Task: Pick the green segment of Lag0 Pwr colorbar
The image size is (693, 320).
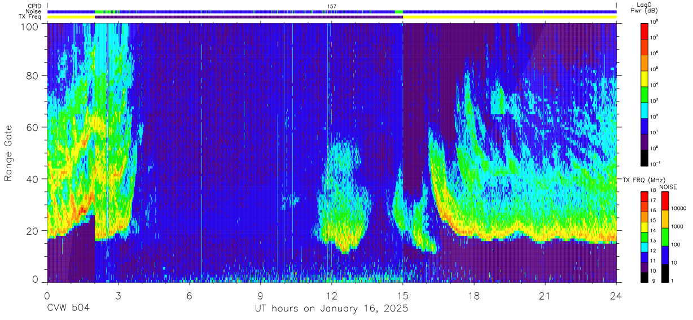Action: [644, 93]
